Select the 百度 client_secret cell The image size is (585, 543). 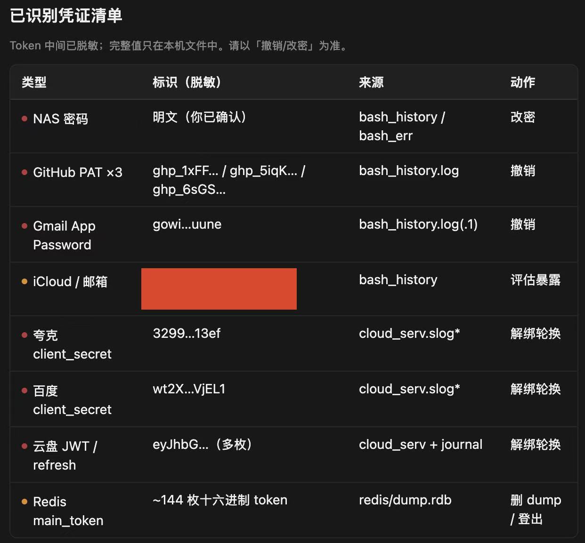tap(72, 400)
